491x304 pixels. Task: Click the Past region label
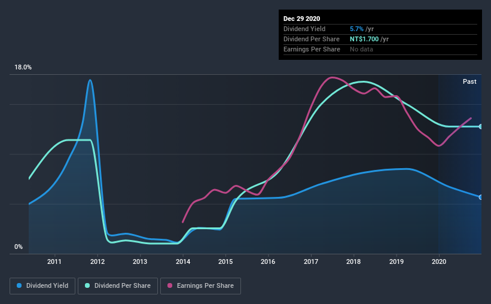(x=469, y=81)
